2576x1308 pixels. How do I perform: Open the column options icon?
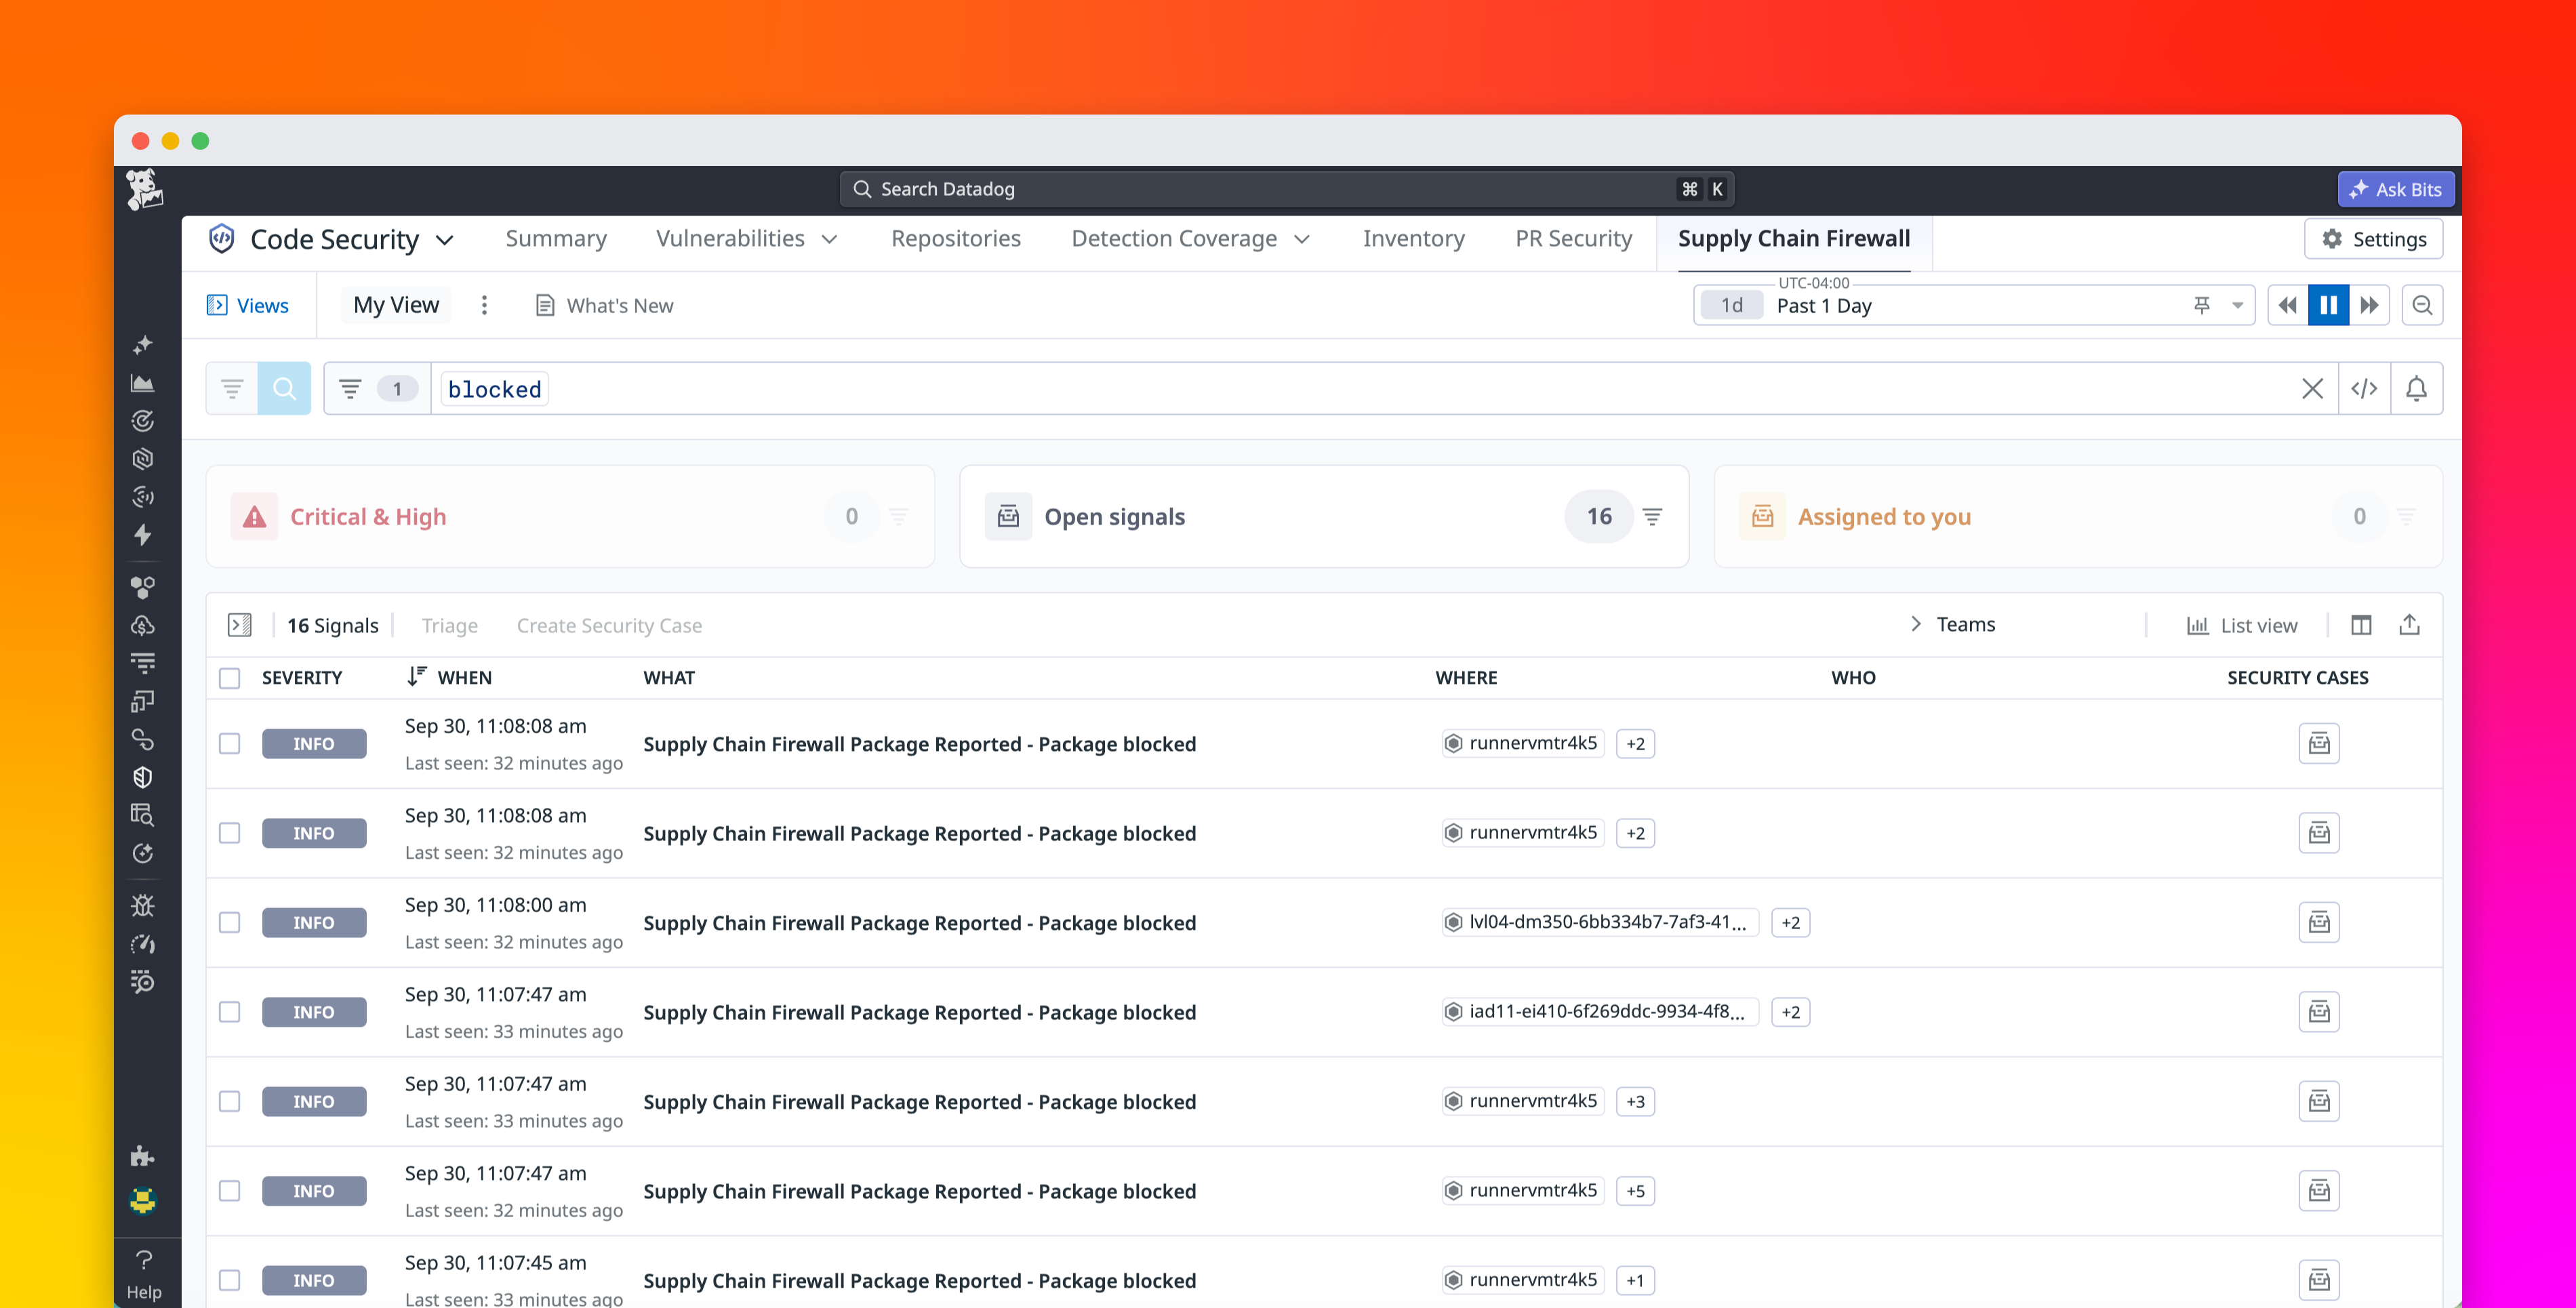(2361, 625)
